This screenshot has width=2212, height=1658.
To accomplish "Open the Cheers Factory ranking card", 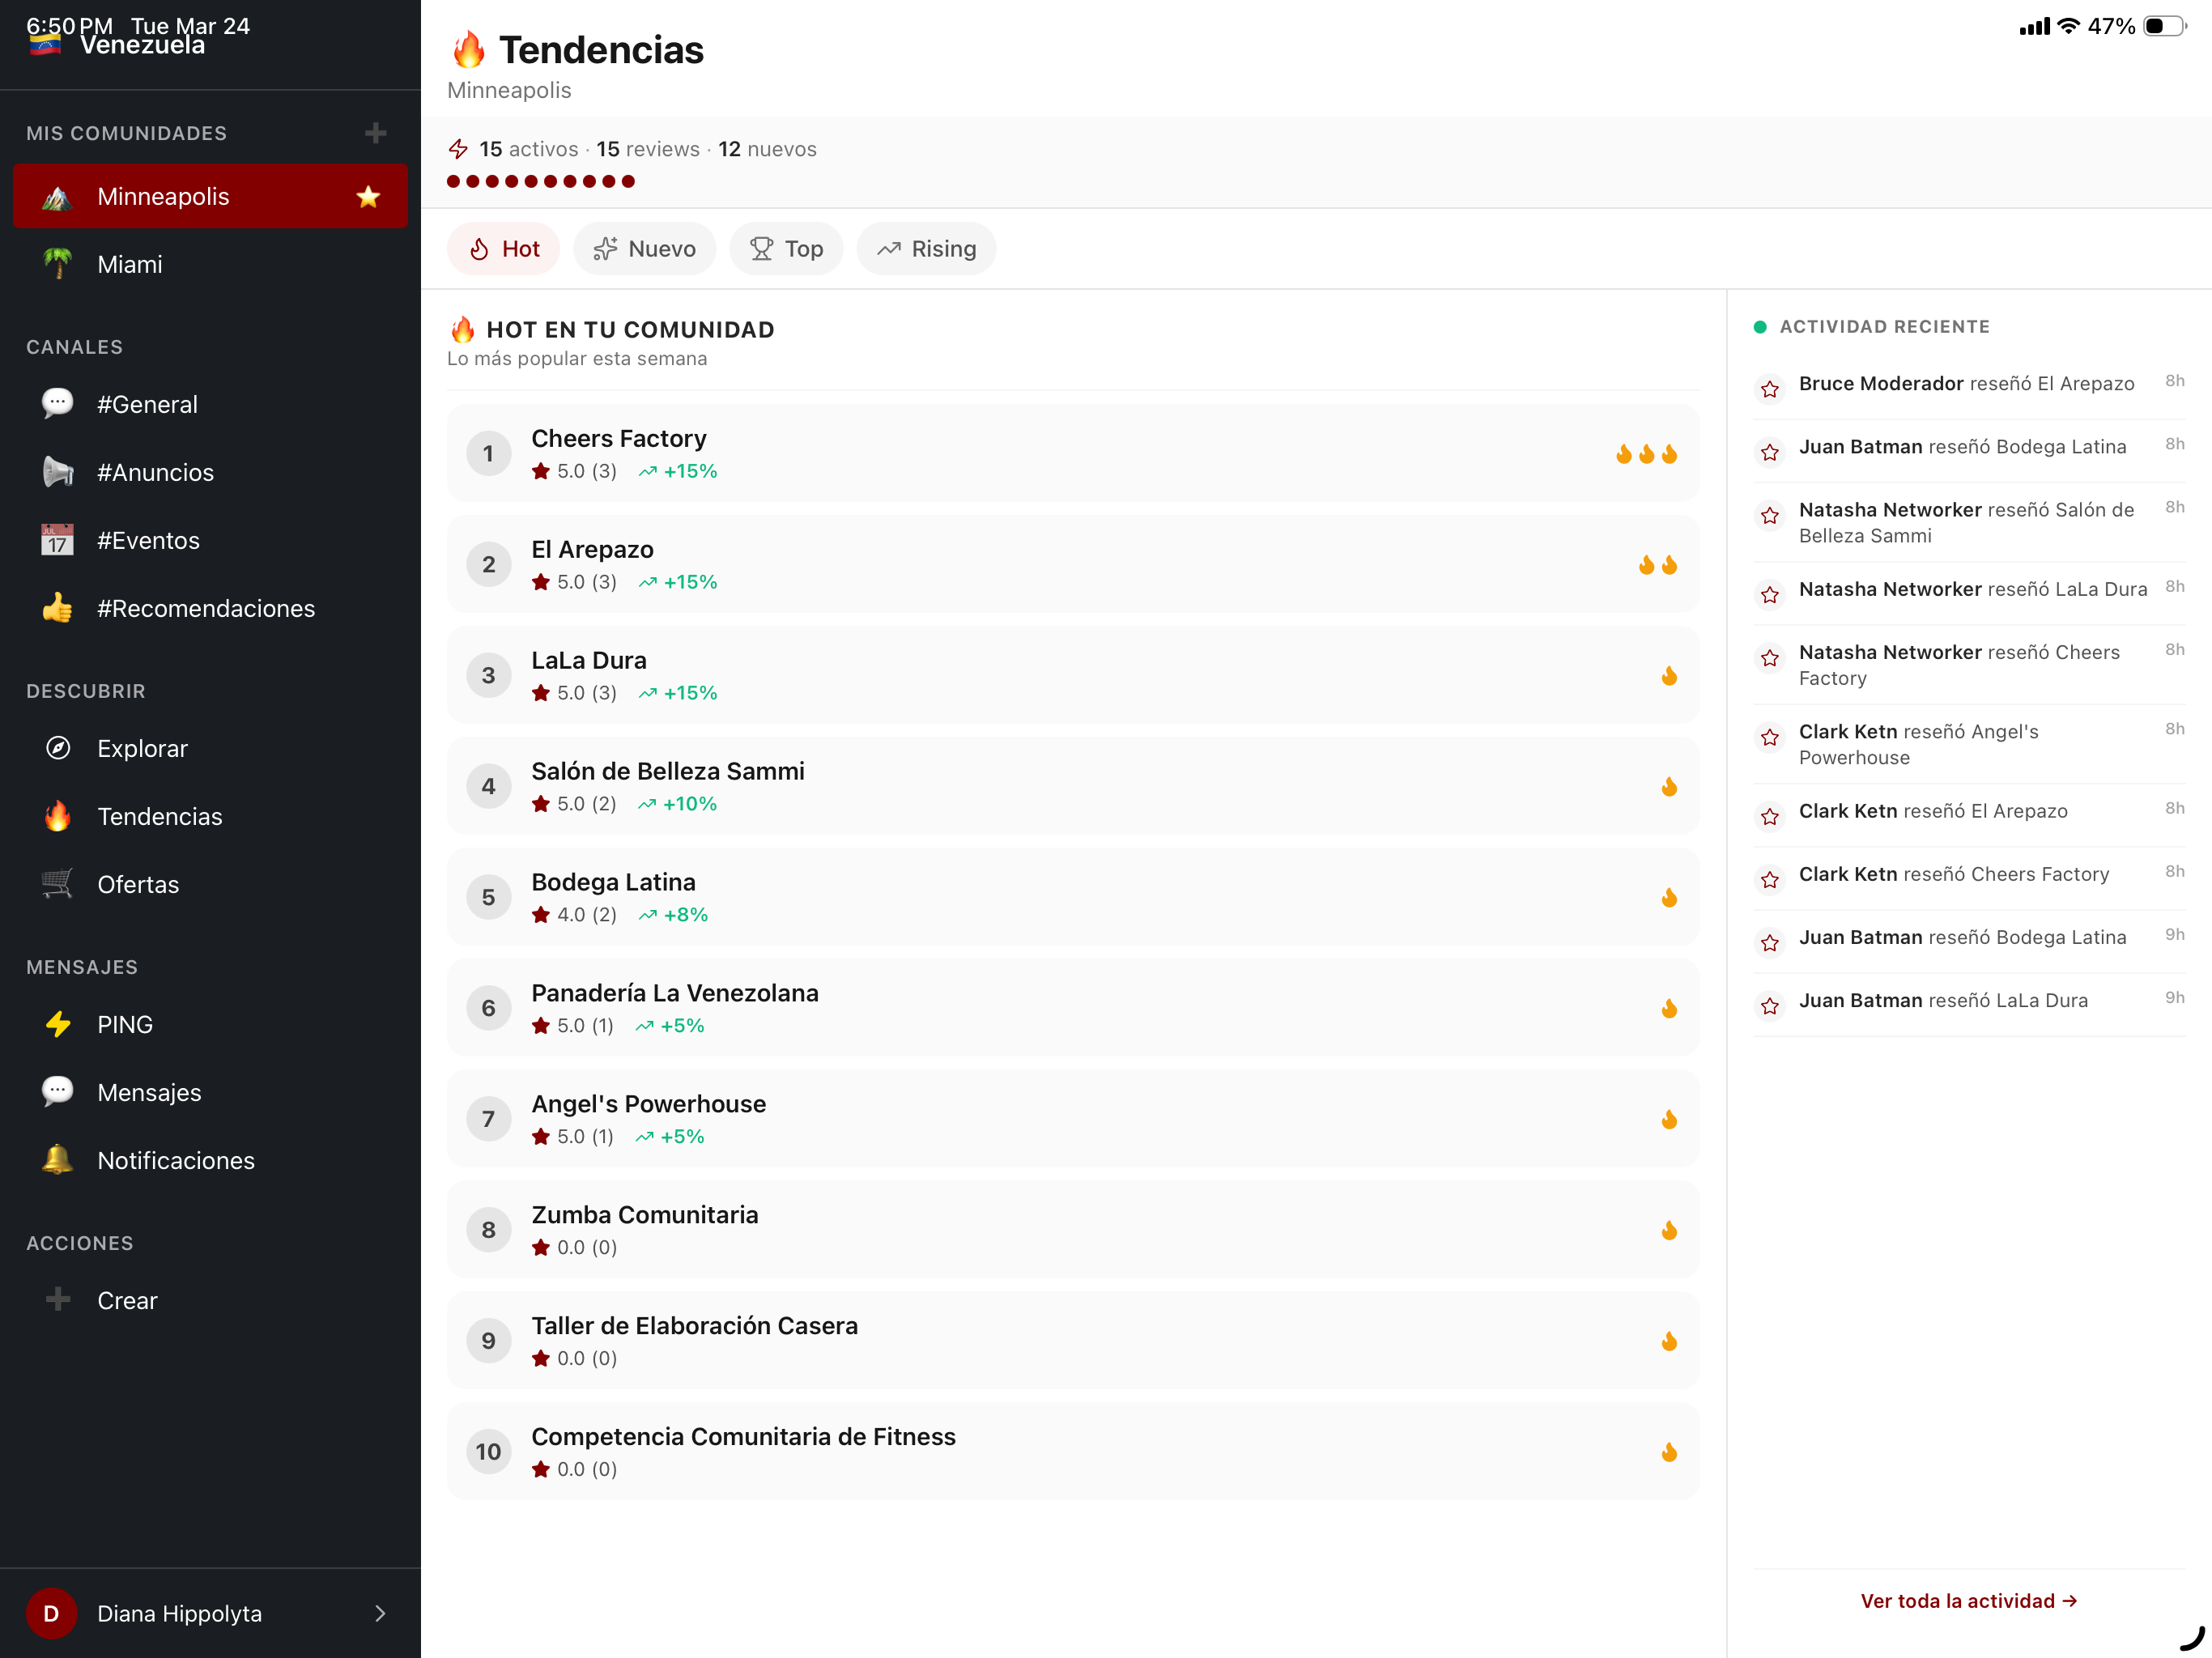I will (x=1073, y=454).
